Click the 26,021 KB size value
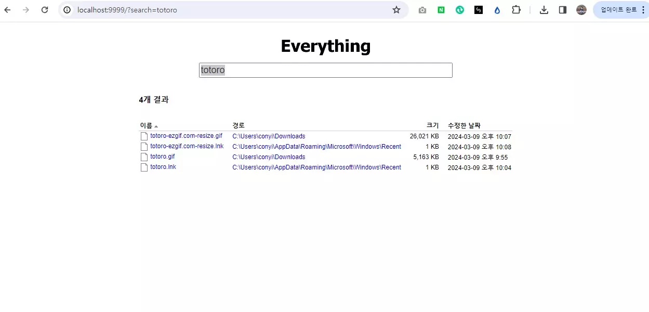 (424, 136)
